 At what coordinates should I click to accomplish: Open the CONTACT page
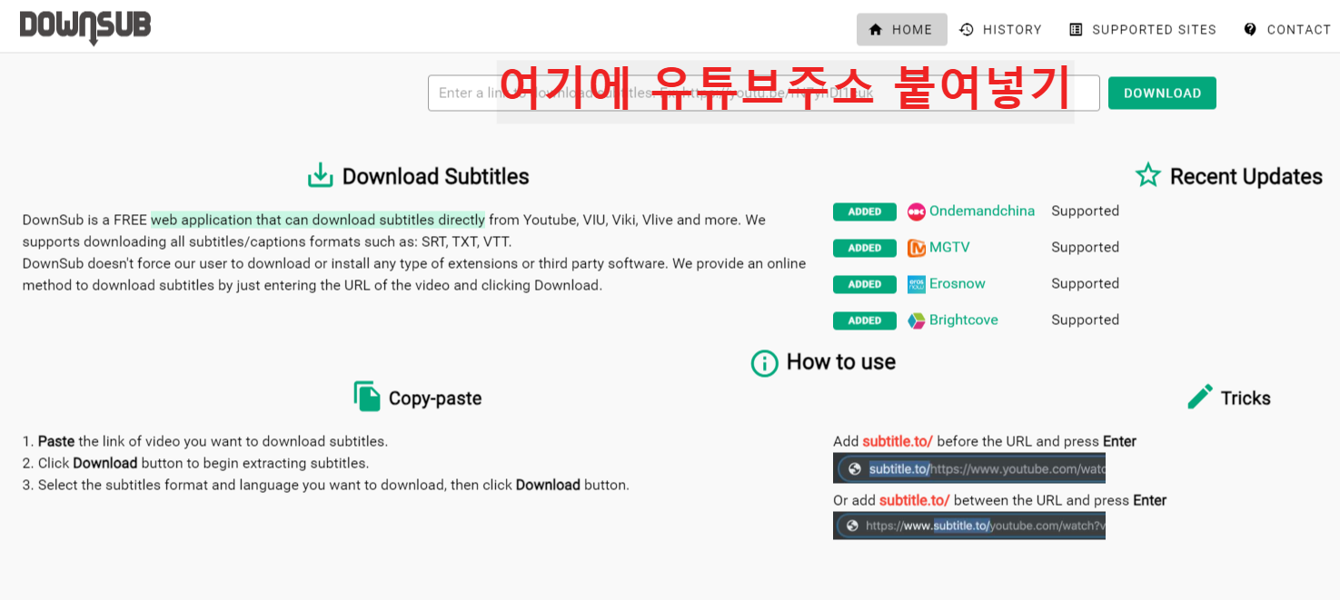tap(1287, 29)
